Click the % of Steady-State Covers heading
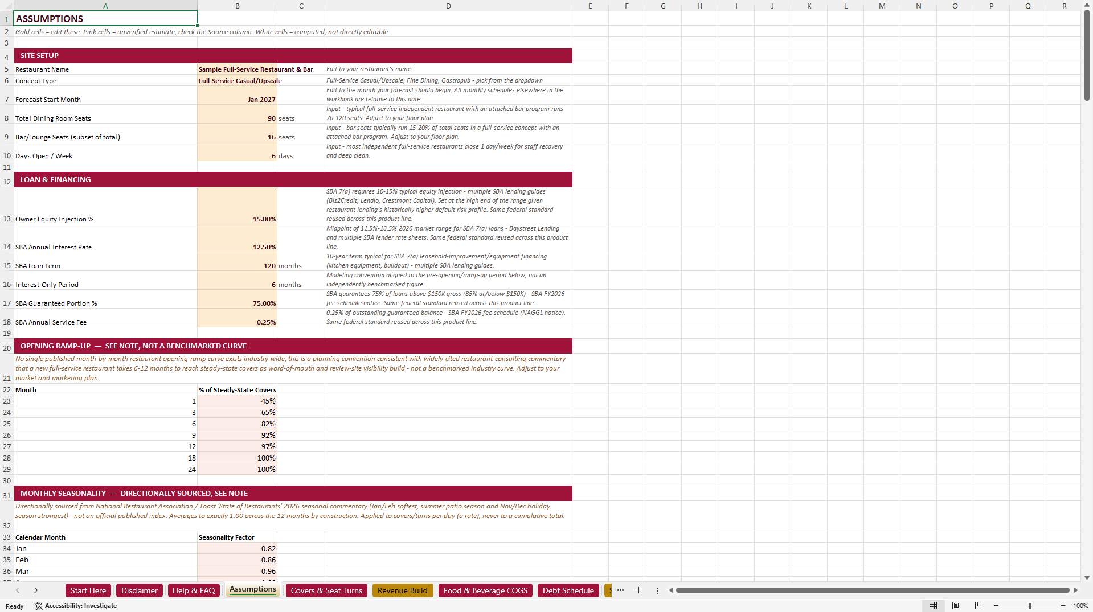 [238, 390]
